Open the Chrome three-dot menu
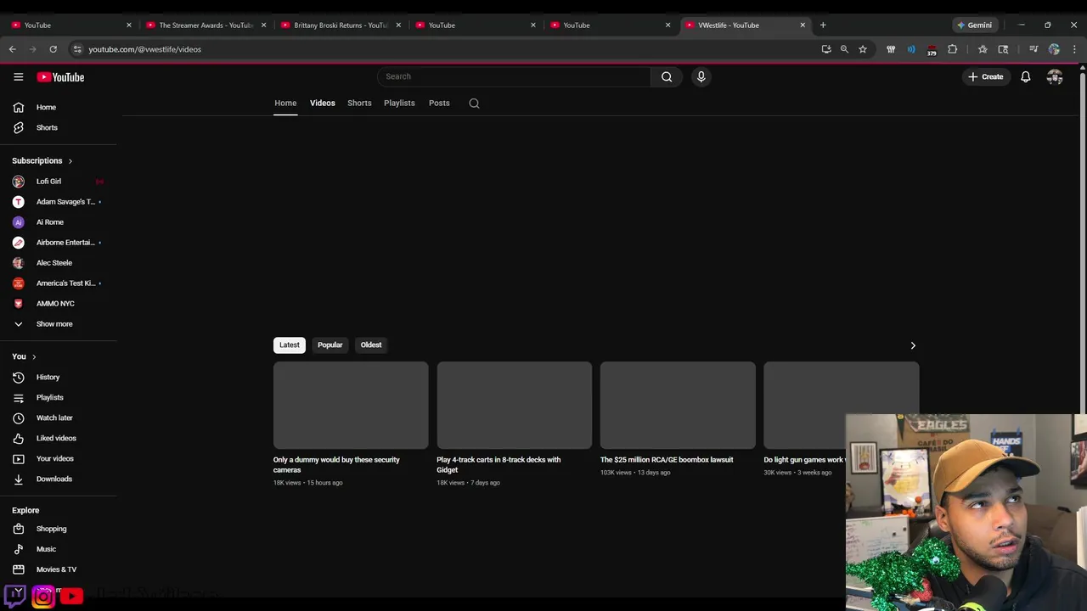The image size is (1087, 611). click(1074, 49)
